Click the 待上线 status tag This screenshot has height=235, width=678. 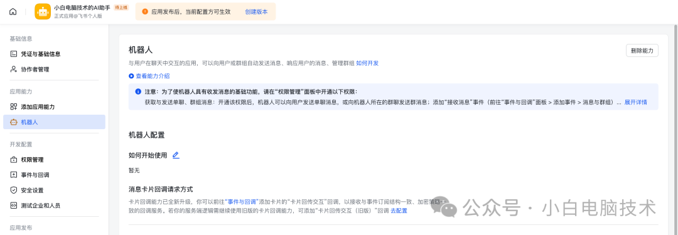(x=121, y=8)
